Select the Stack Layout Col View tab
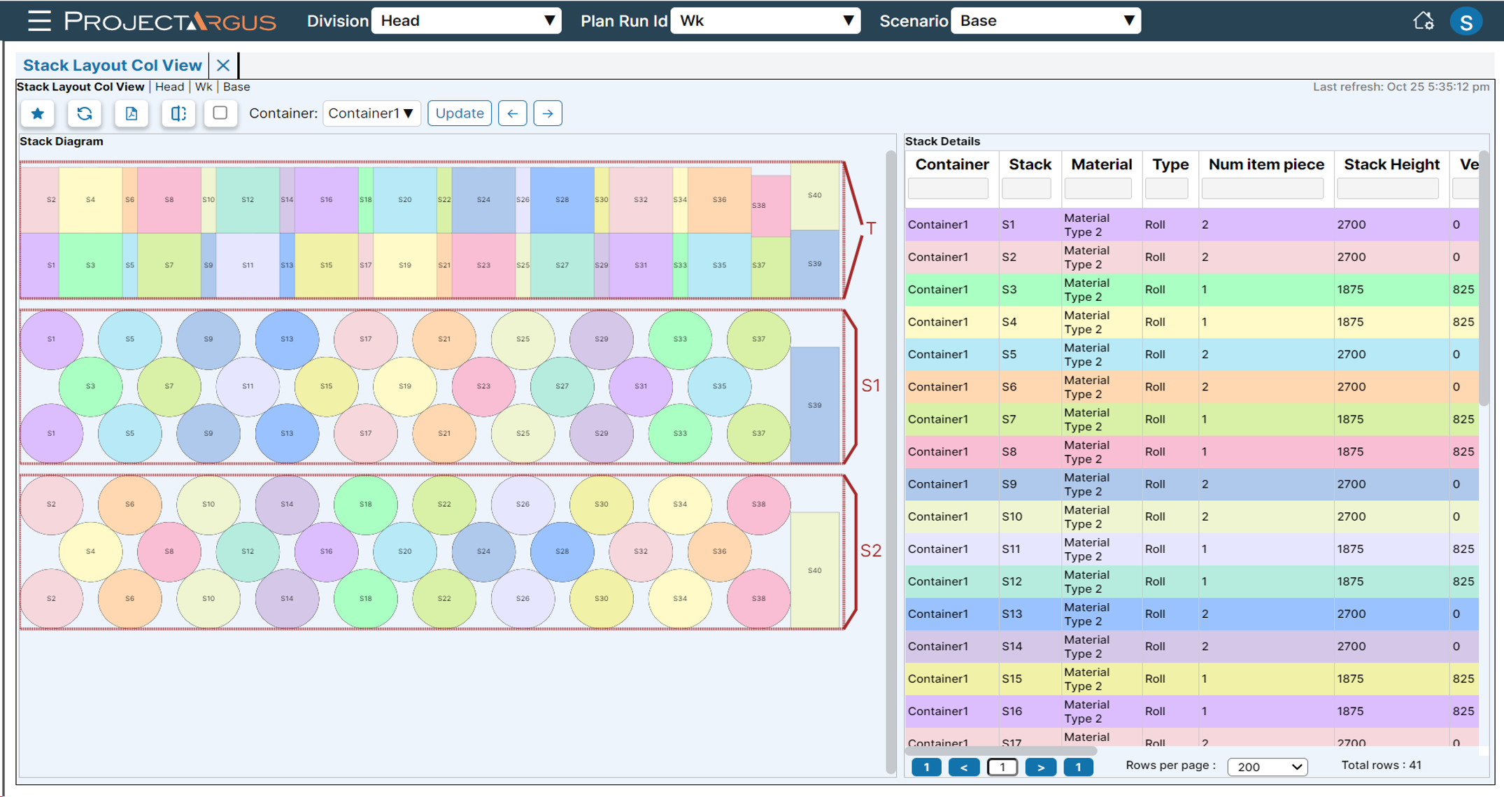Image resolution: width=1504 pixels, height=797 pixels. coord(112,65)
